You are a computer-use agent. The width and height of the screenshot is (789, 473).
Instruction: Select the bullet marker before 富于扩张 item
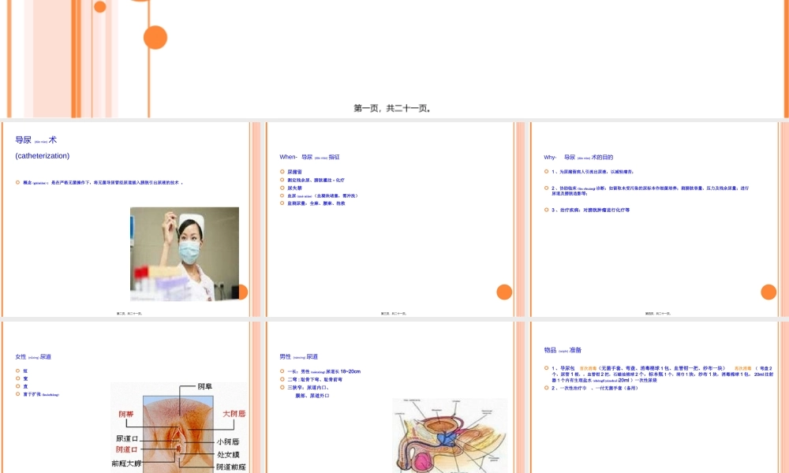click(x=17, y=393)
